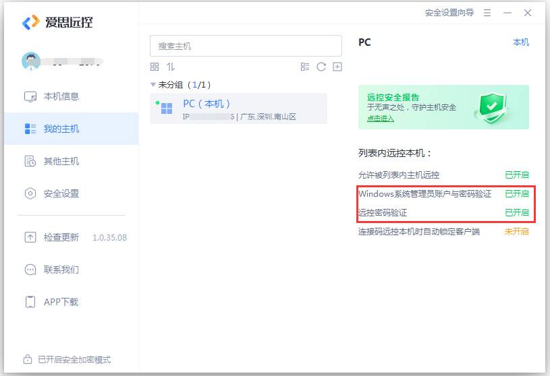The height and width of the screenshot is (376, 550).
Task: Click the sort order arrows icon
Action: tap(171, 67)
